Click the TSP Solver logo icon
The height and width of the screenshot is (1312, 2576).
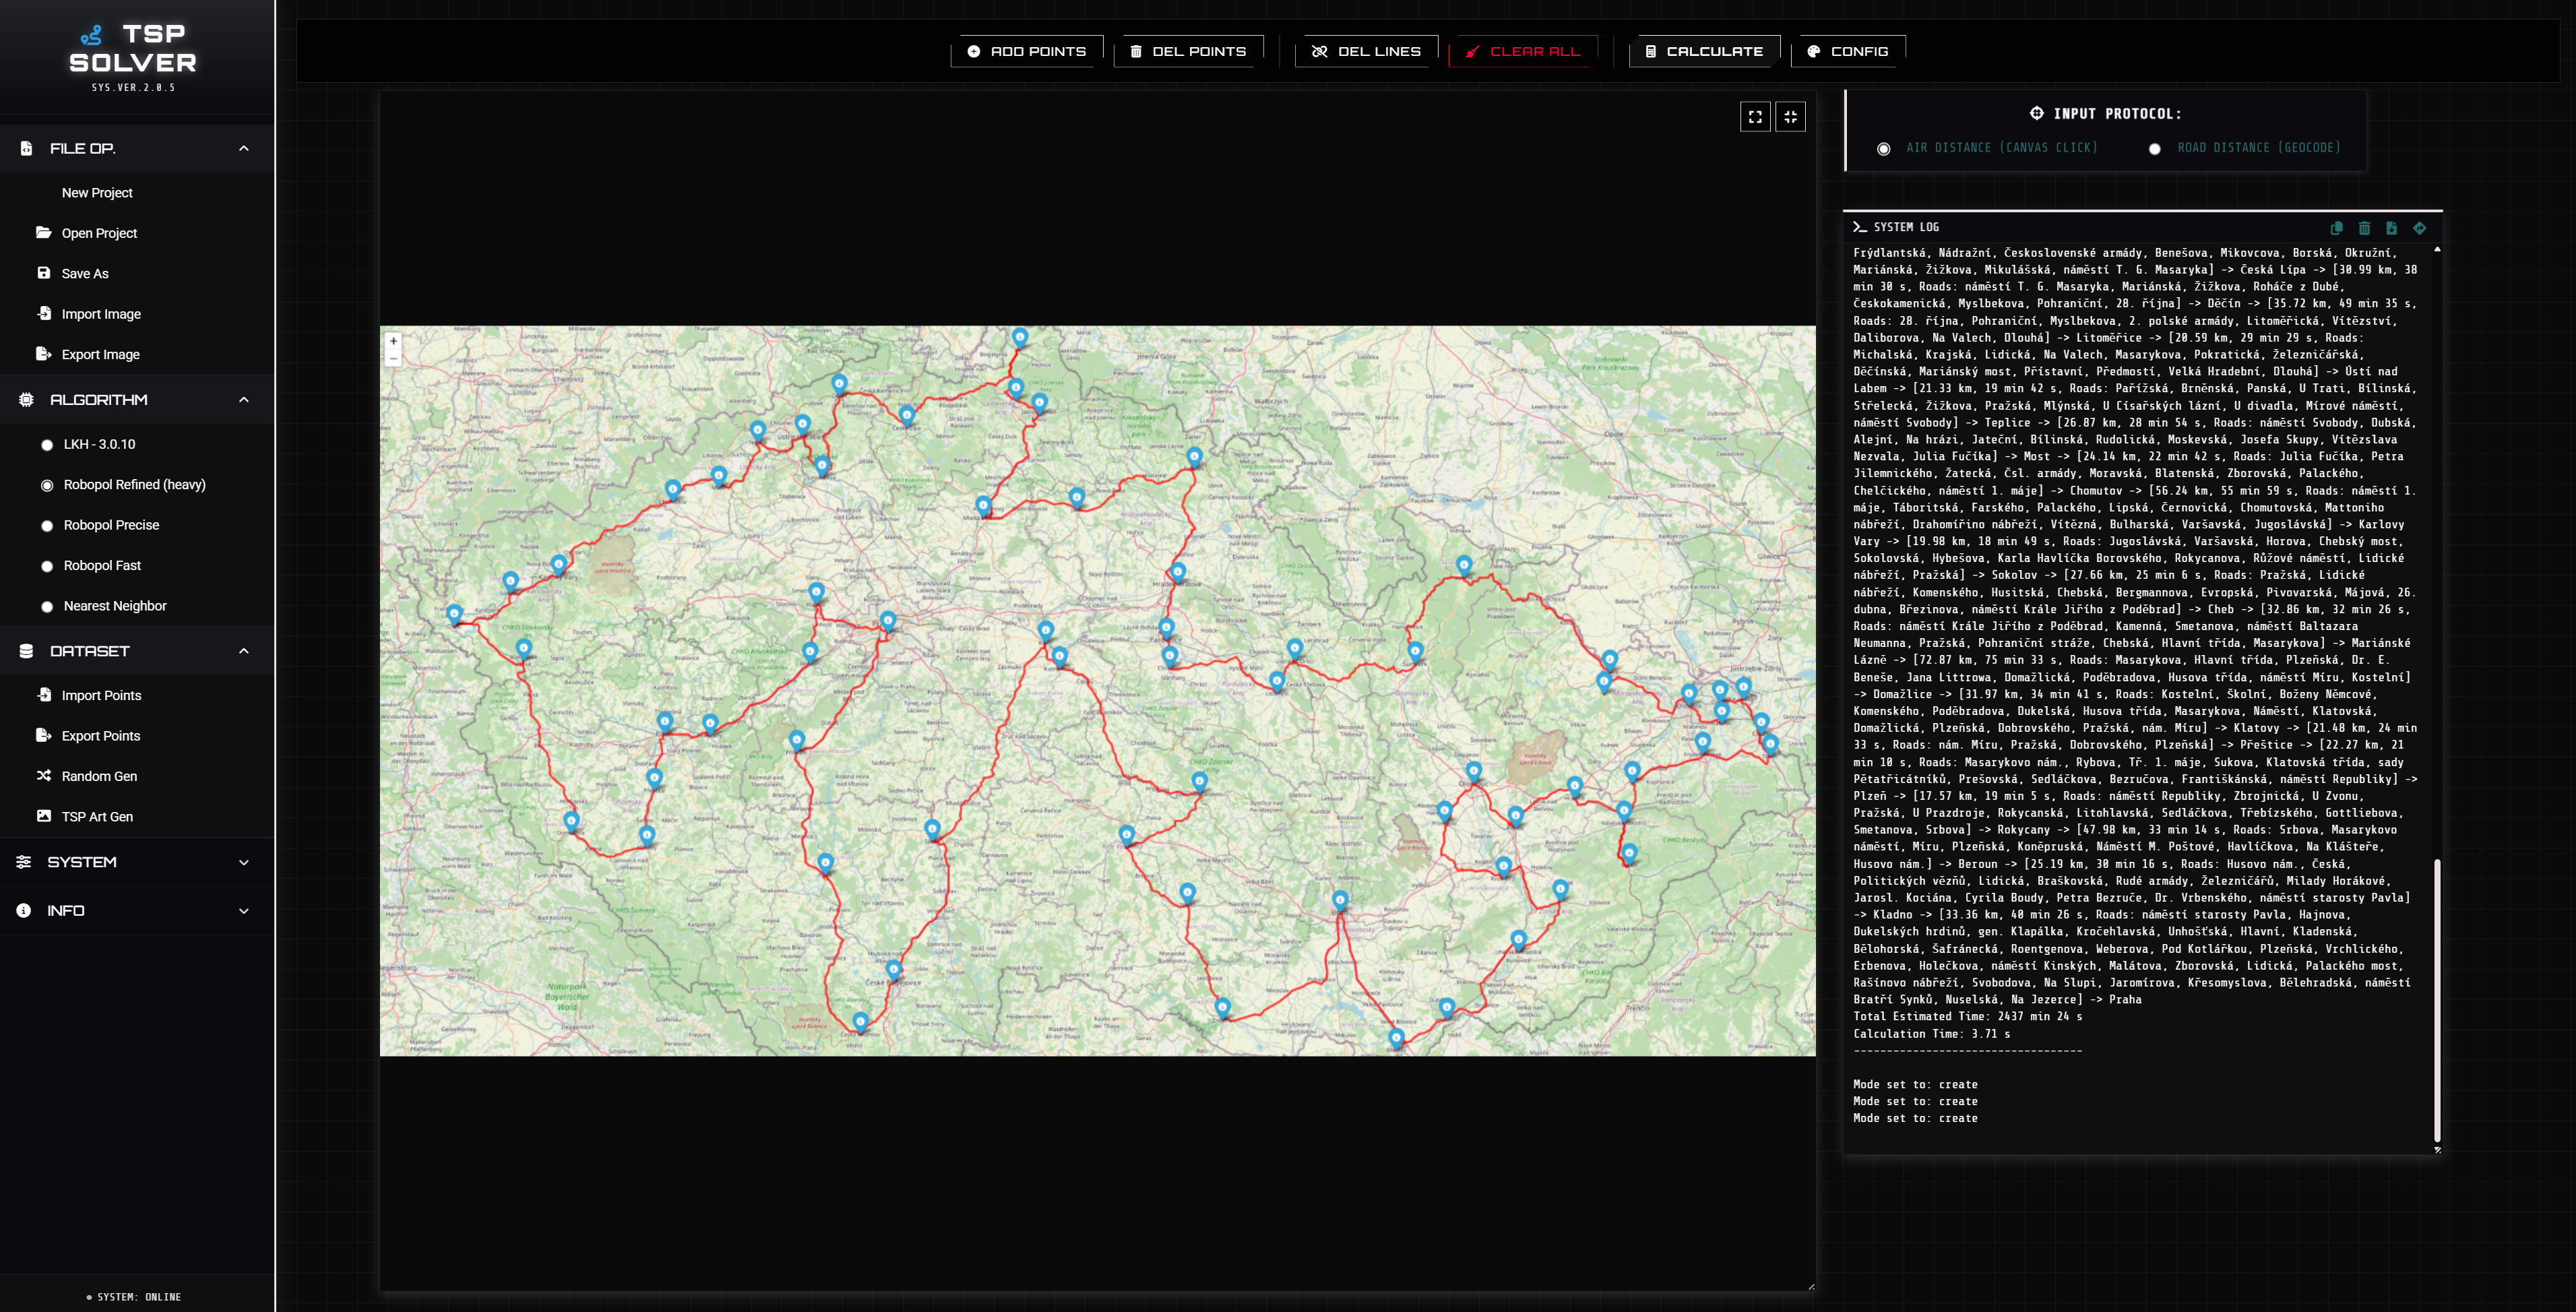(92, 36)
